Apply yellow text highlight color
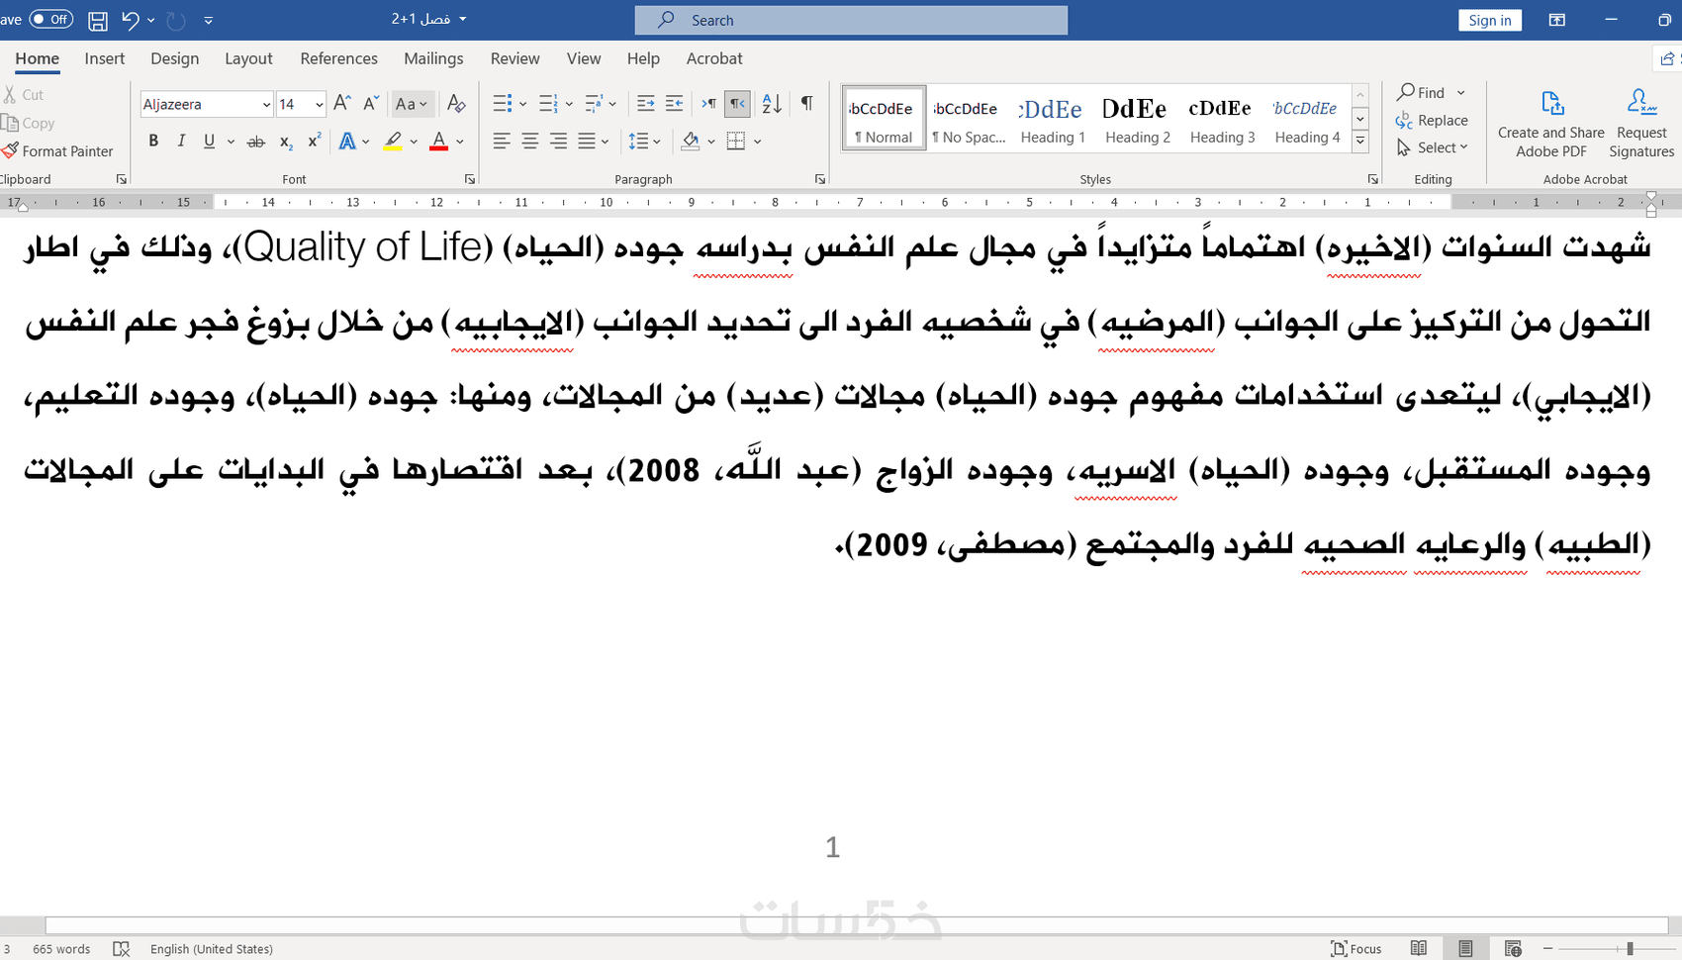 coord(393,142)
